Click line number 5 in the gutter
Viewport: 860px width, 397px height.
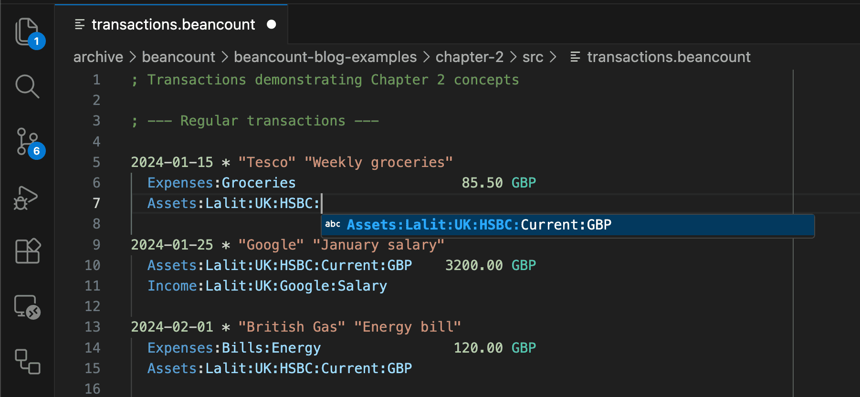[x=96, y=162]
